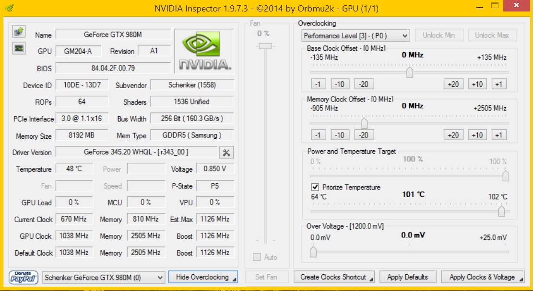The image size is (533, 291).
Task: Click the Current Clock field 670 MHz
Action: pos(74,219)
